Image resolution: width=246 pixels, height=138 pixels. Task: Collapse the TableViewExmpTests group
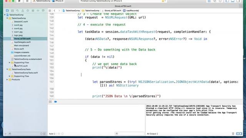click(7, 69)
